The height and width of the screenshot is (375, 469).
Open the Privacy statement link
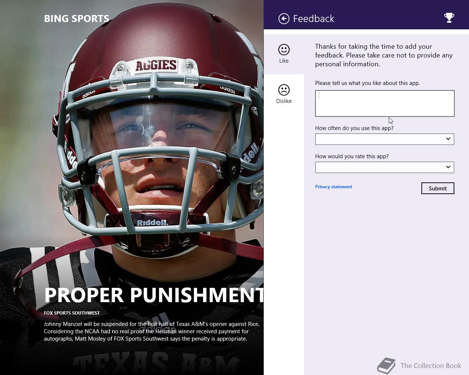coord(333,187)
